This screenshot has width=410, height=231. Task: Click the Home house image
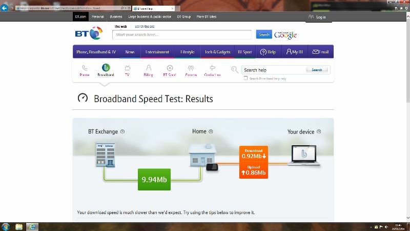(x=202, y=155)
